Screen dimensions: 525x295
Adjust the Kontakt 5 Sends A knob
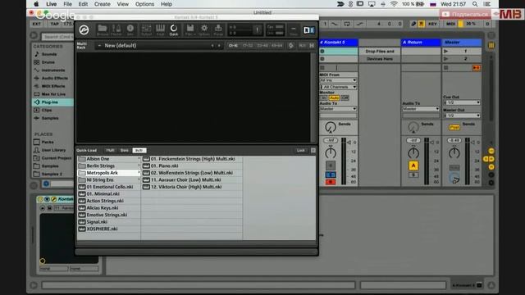(331, 127)
